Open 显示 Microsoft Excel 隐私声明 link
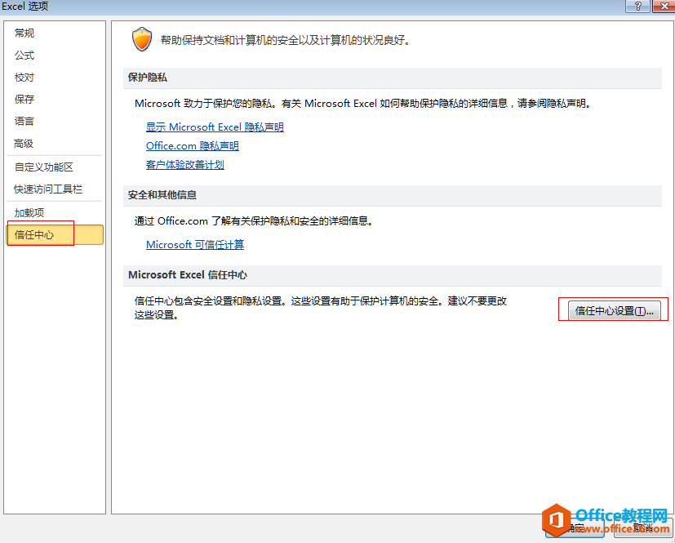 215,127
